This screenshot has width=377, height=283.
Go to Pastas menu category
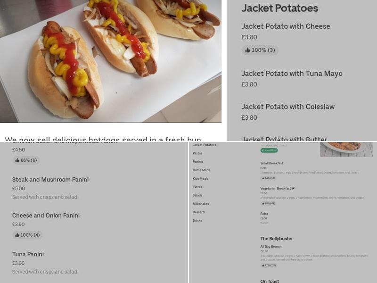(197, 153)
